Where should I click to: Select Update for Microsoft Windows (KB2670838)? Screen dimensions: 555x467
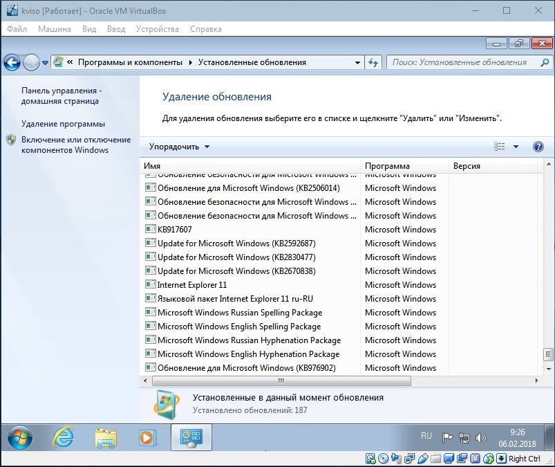[x=236, y=271]
